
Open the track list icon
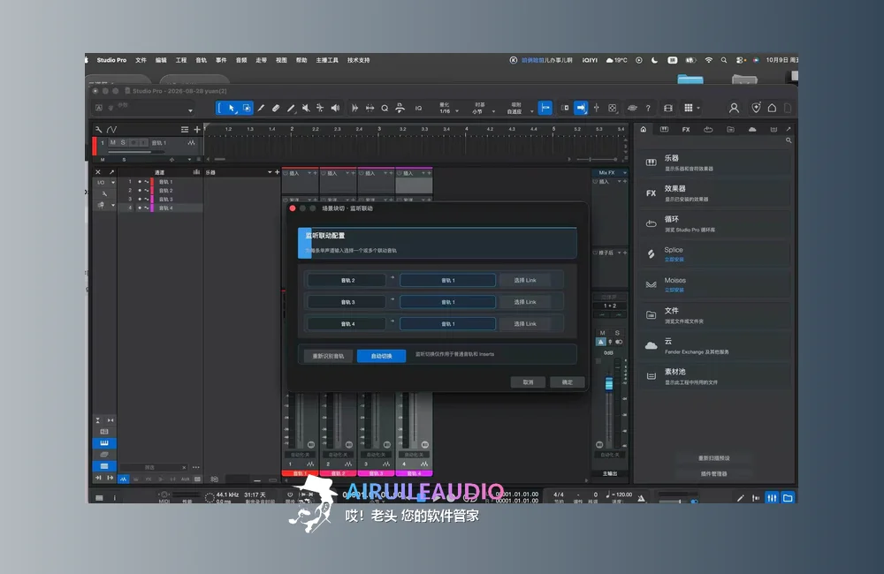(x=185, y=130)
